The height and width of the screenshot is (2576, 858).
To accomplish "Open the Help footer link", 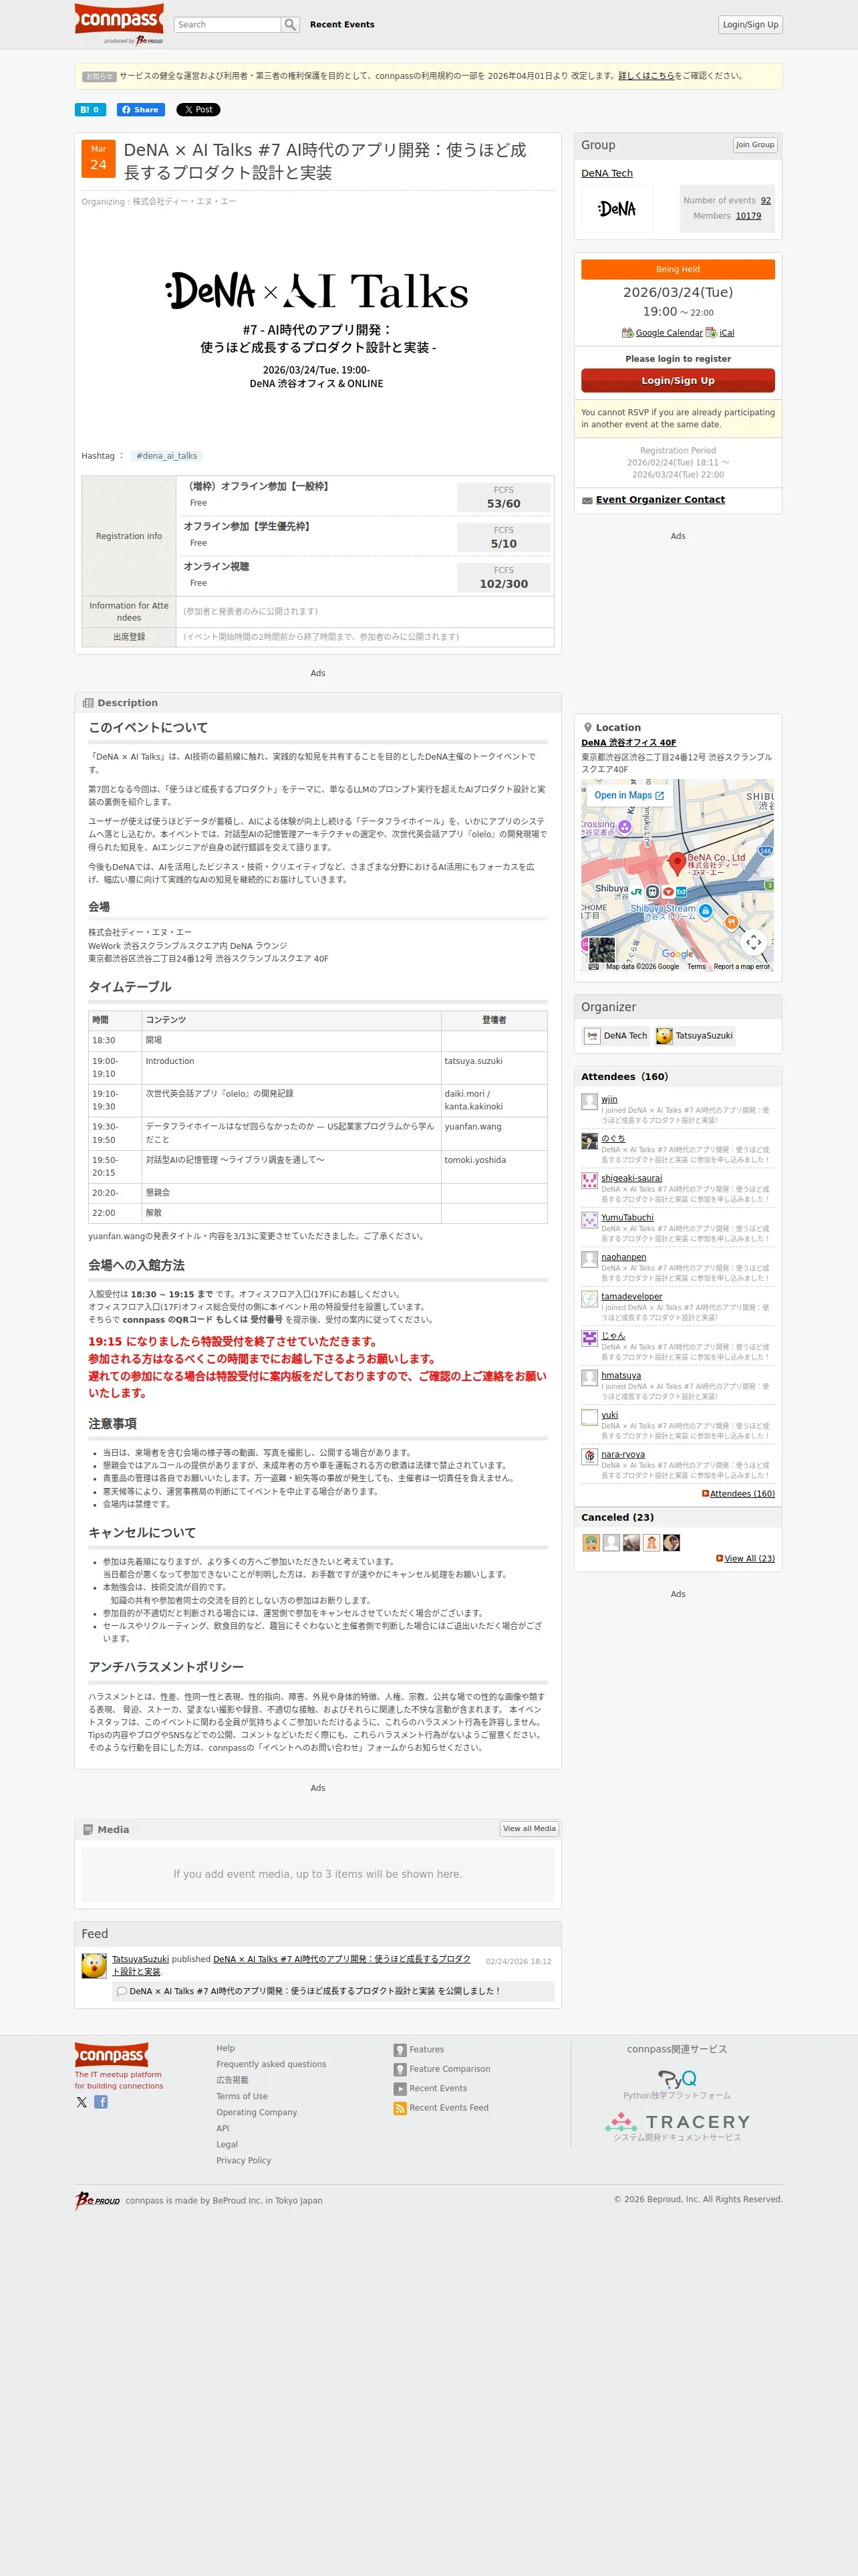I will (226, 2048).
